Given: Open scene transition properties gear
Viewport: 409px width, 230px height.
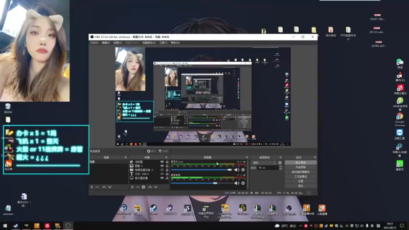Looking at the screenshot, I should pos(280,163).
